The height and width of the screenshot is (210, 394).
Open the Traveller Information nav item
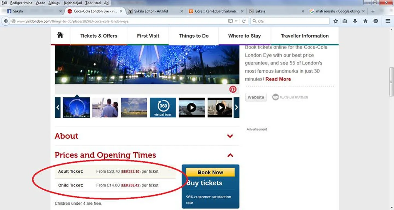[305, 36]
